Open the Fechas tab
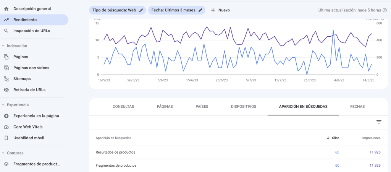The width and height of the screenshot is (391, 172). click(x=357, y=107)
